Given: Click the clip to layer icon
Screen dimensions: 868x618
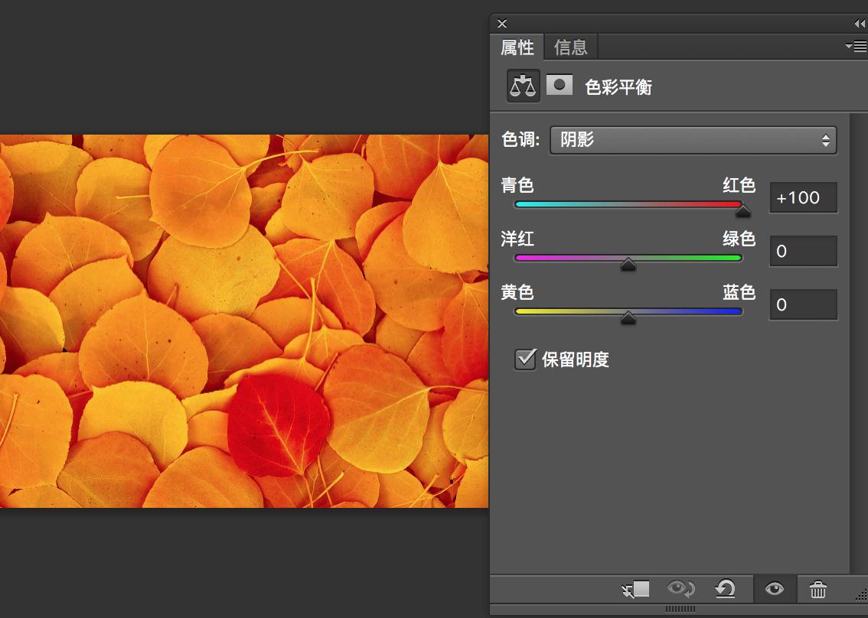Looking at the screenshot, I should pyautogui.click(x=636, y=589).
